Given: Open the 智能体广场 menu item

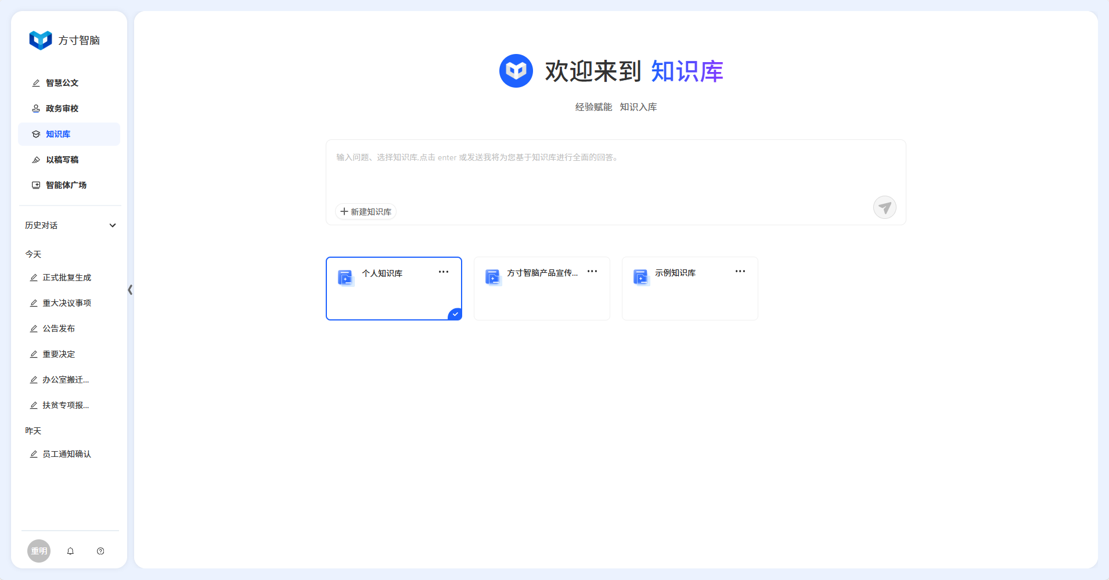Looking at the screenshot, I should [66, 185].
